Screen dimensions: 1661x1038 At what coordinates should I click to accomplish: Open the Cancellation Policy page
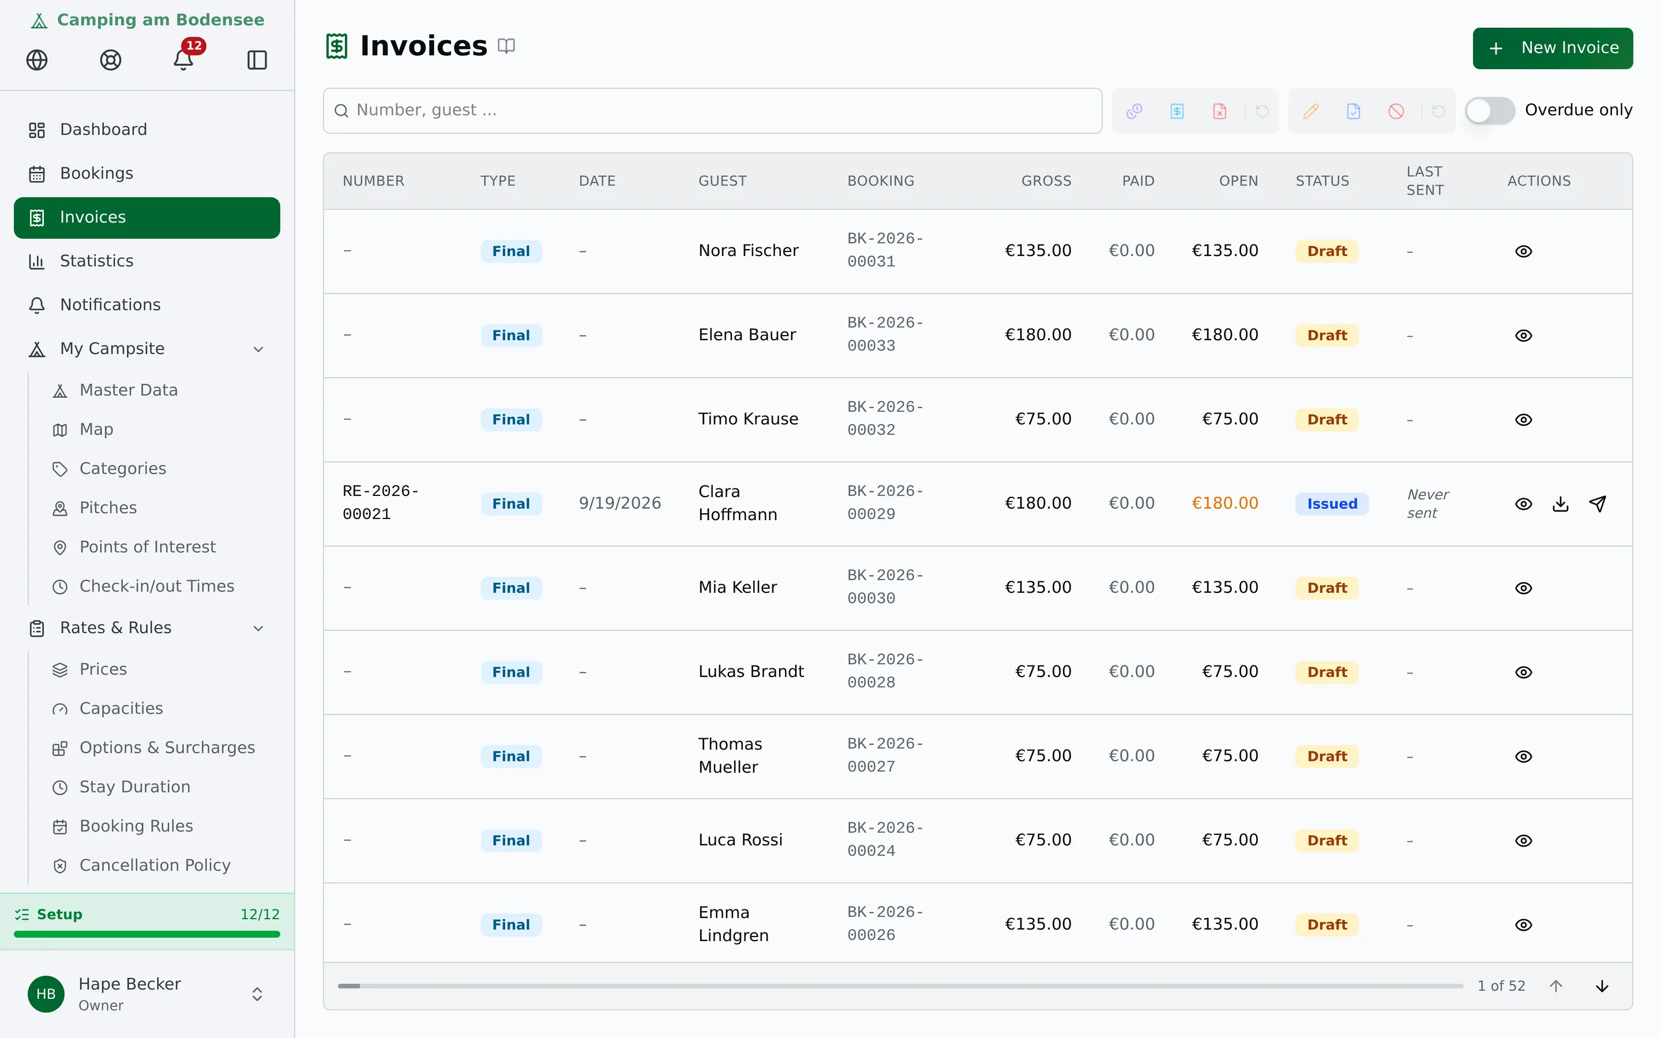pyautogui.click(x=160, y=865)
